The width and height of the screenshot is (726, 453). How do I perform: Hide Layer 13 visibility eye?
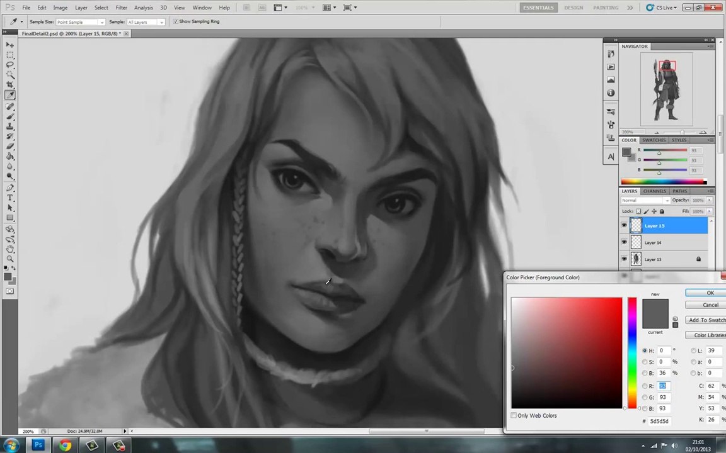624,259
